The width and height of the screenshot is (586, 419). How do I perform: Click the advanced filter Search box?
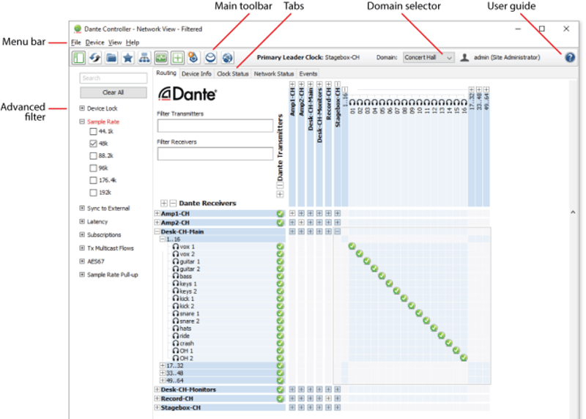tap(113, 78)
